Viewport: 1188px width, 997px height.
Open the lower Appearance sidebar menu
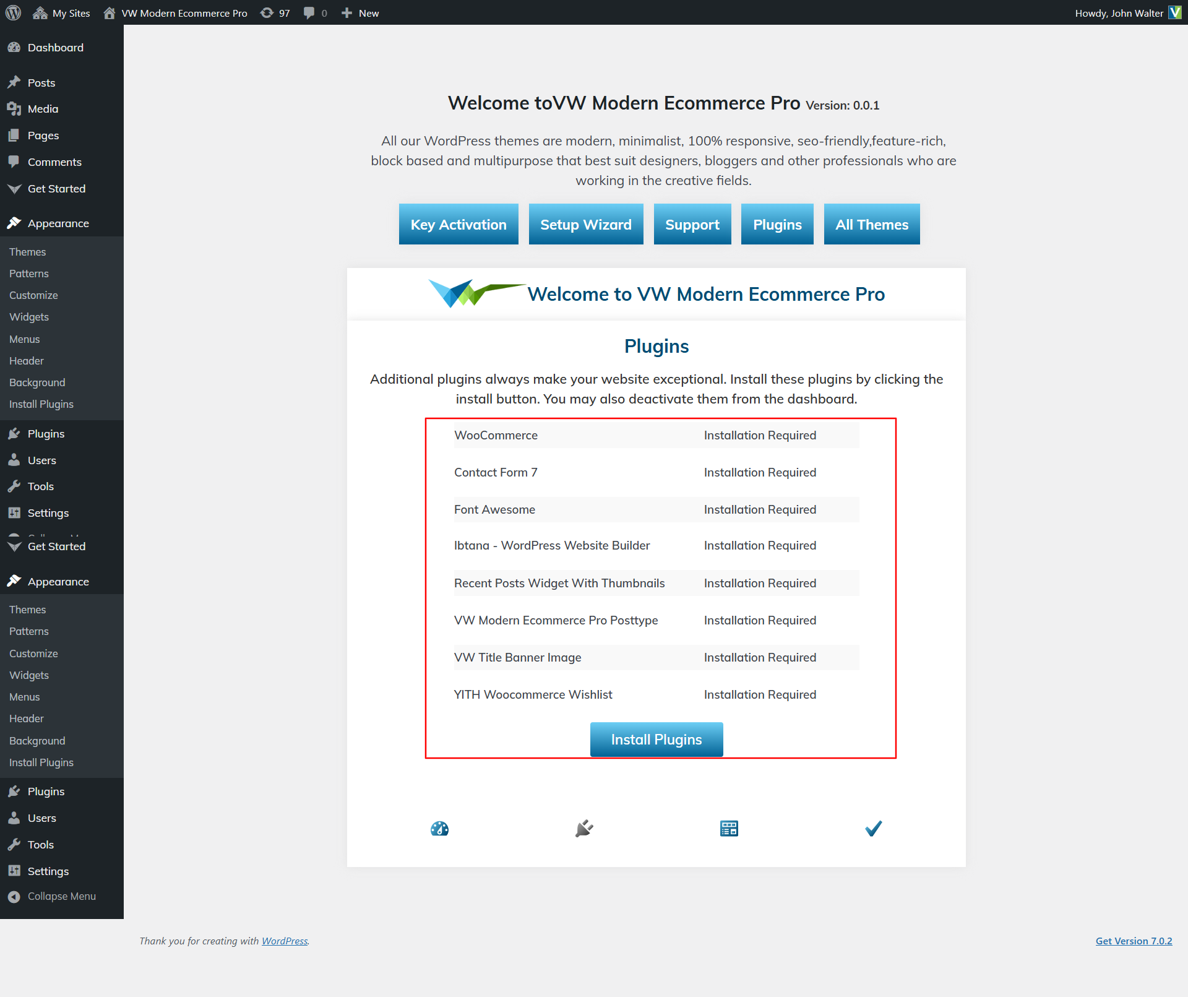[58, 581]
